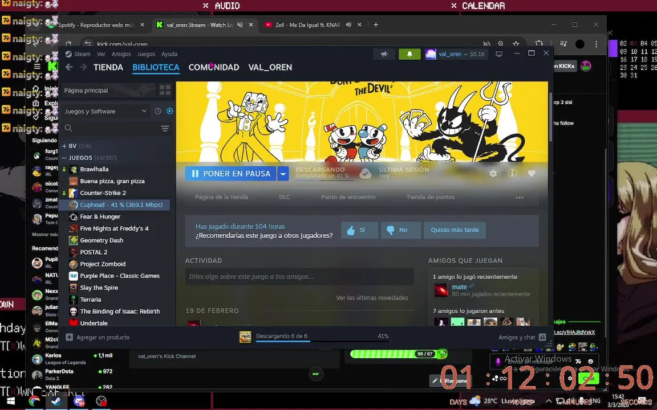Close the Spotify browser tab

[142, 24]
